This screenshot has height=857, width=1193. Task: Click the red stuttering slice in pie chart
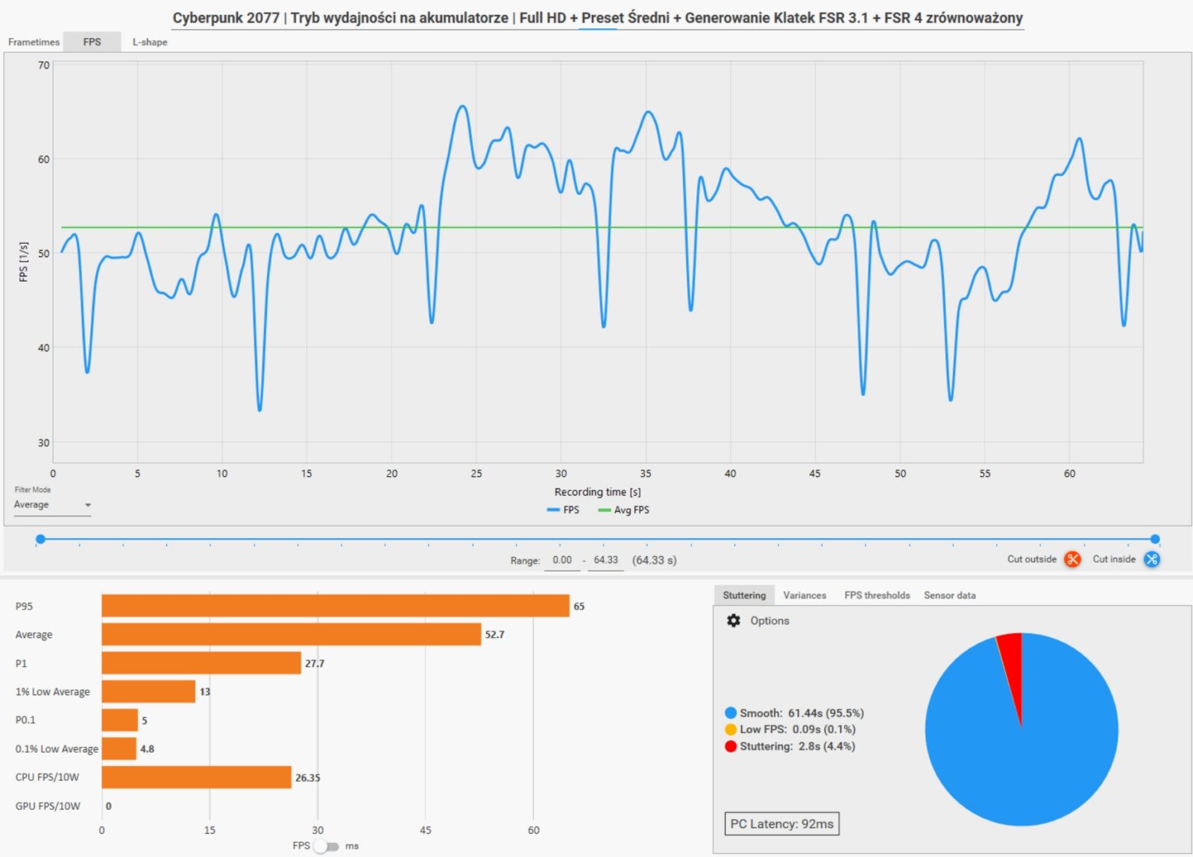[x=1011, y=656]
